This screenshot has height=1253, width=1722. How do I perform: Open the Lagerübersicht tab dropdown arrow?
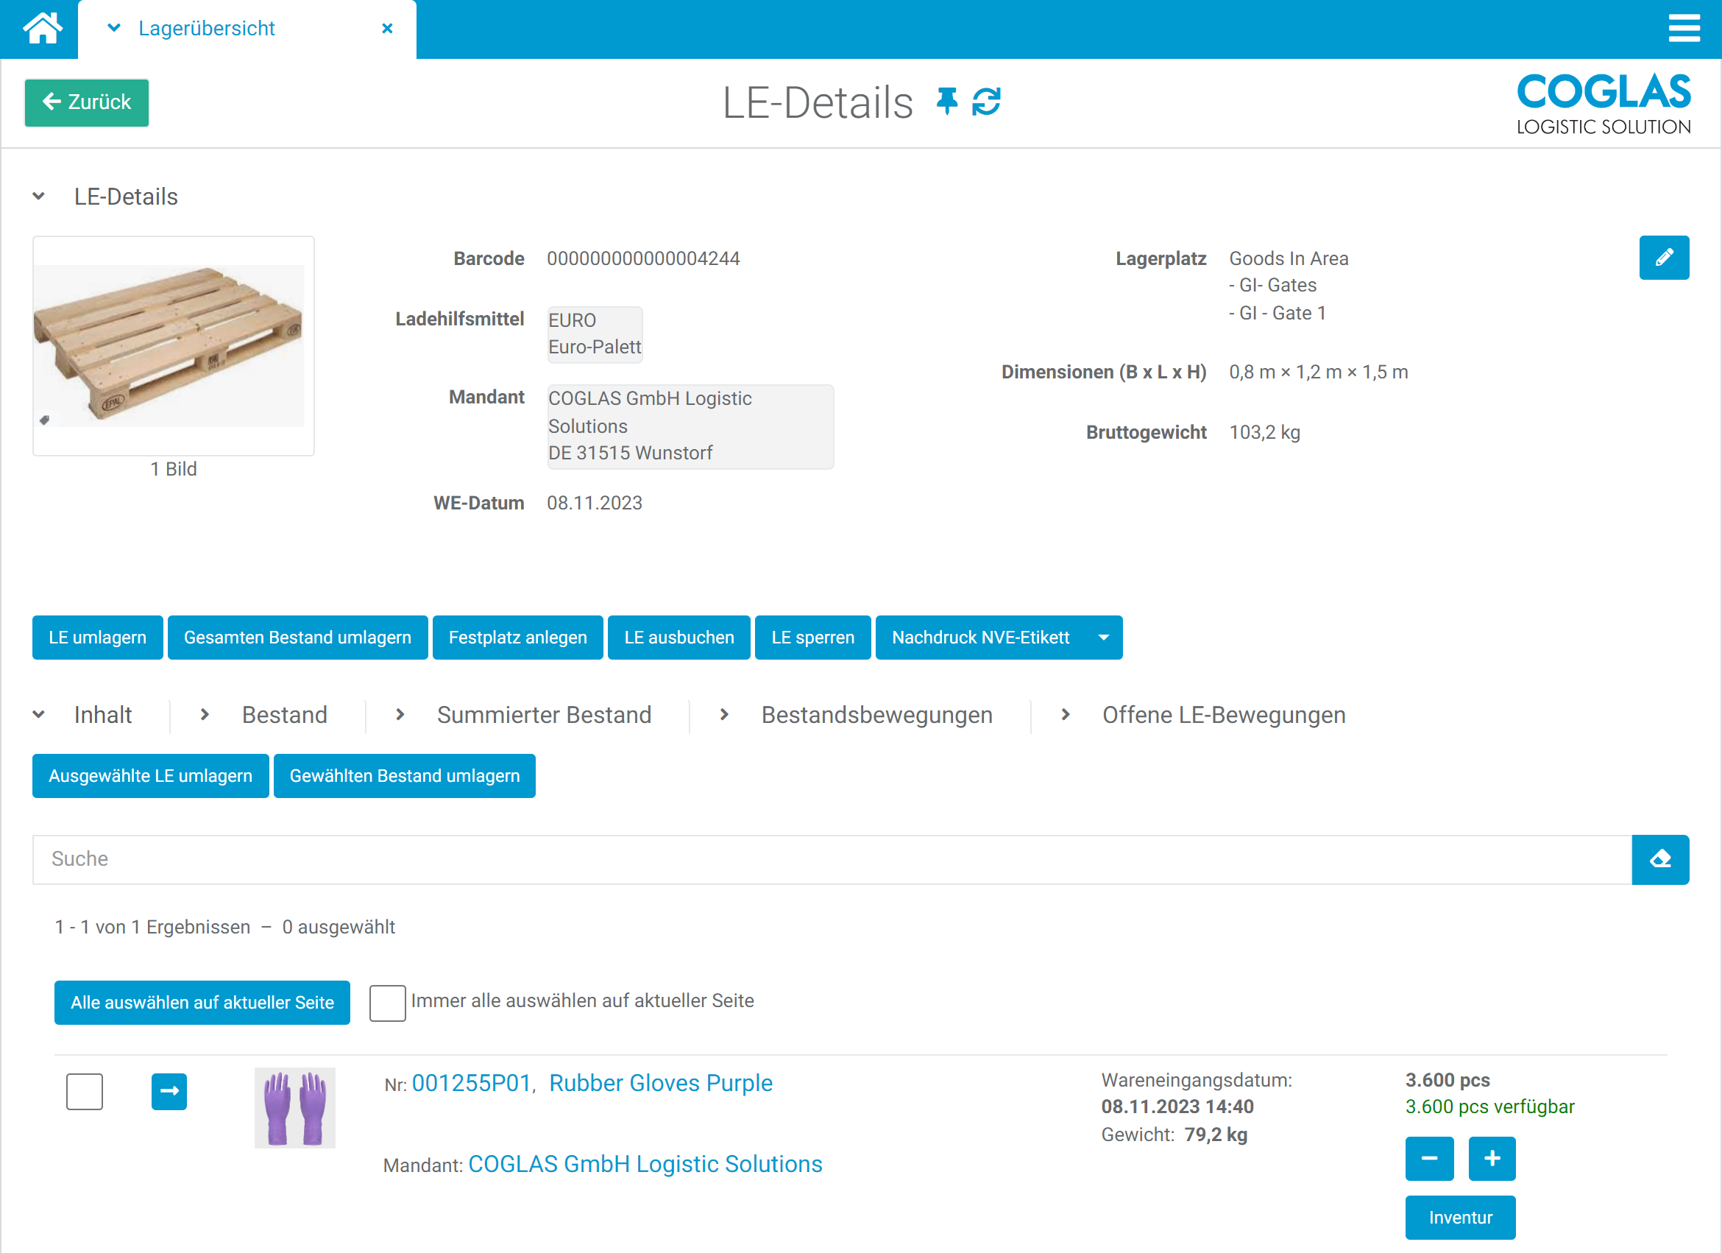(113, 28)
